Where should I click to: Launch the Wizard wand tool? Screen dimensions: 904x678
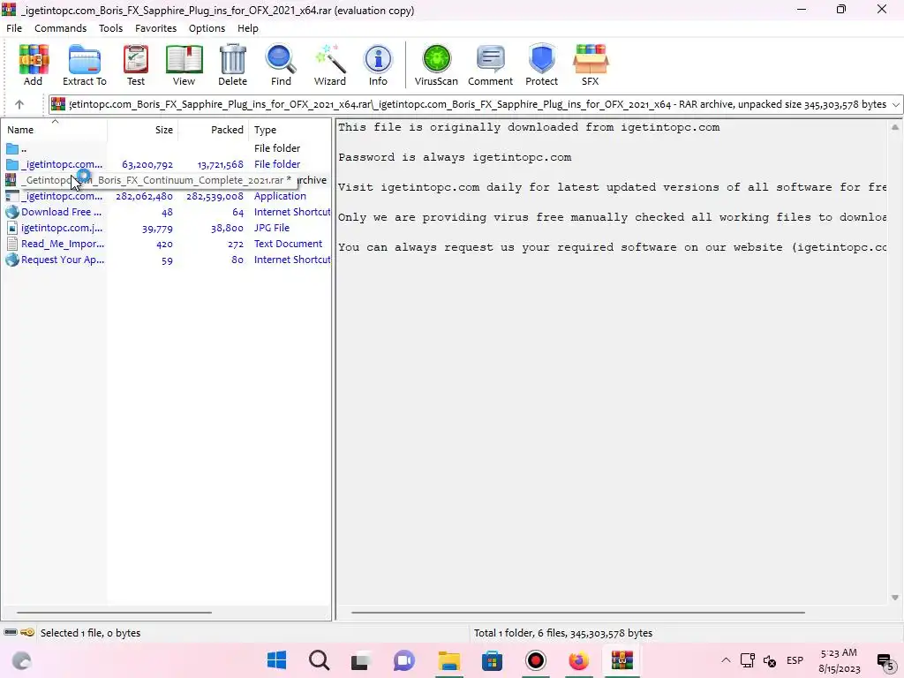pyautogui.click(x=330, y=65)
